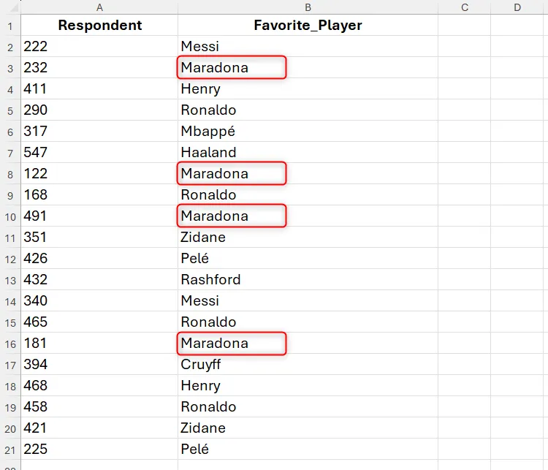
Task: Select the highlighted Maradona cell in row 16
Action: pyautogui.click(x=232, y=344)
